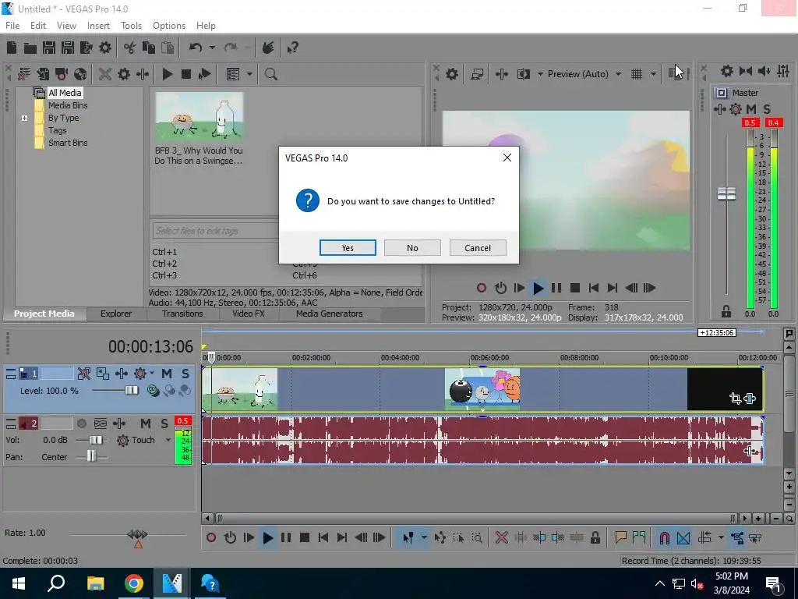Open the Edit menu
This screenshot has width=798, height=599.
click(x=38, y=26)
